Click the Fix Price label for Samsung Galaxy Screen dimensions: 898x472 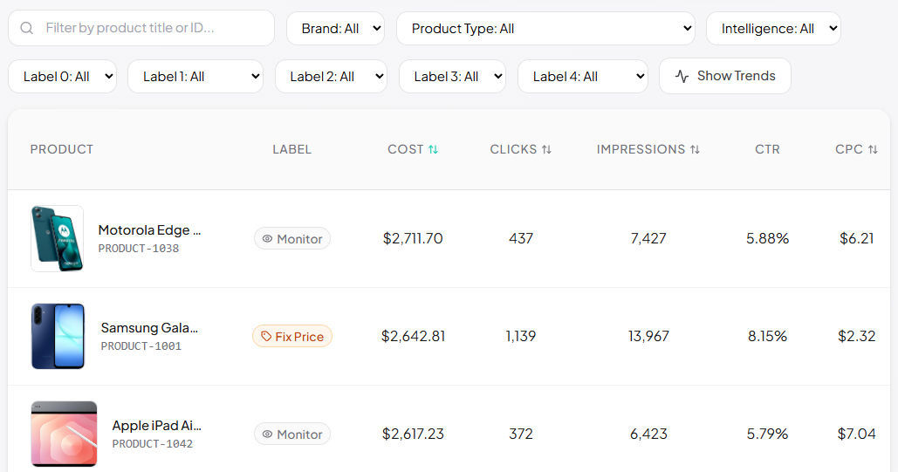pyautogui.click(x=292, y=336)
